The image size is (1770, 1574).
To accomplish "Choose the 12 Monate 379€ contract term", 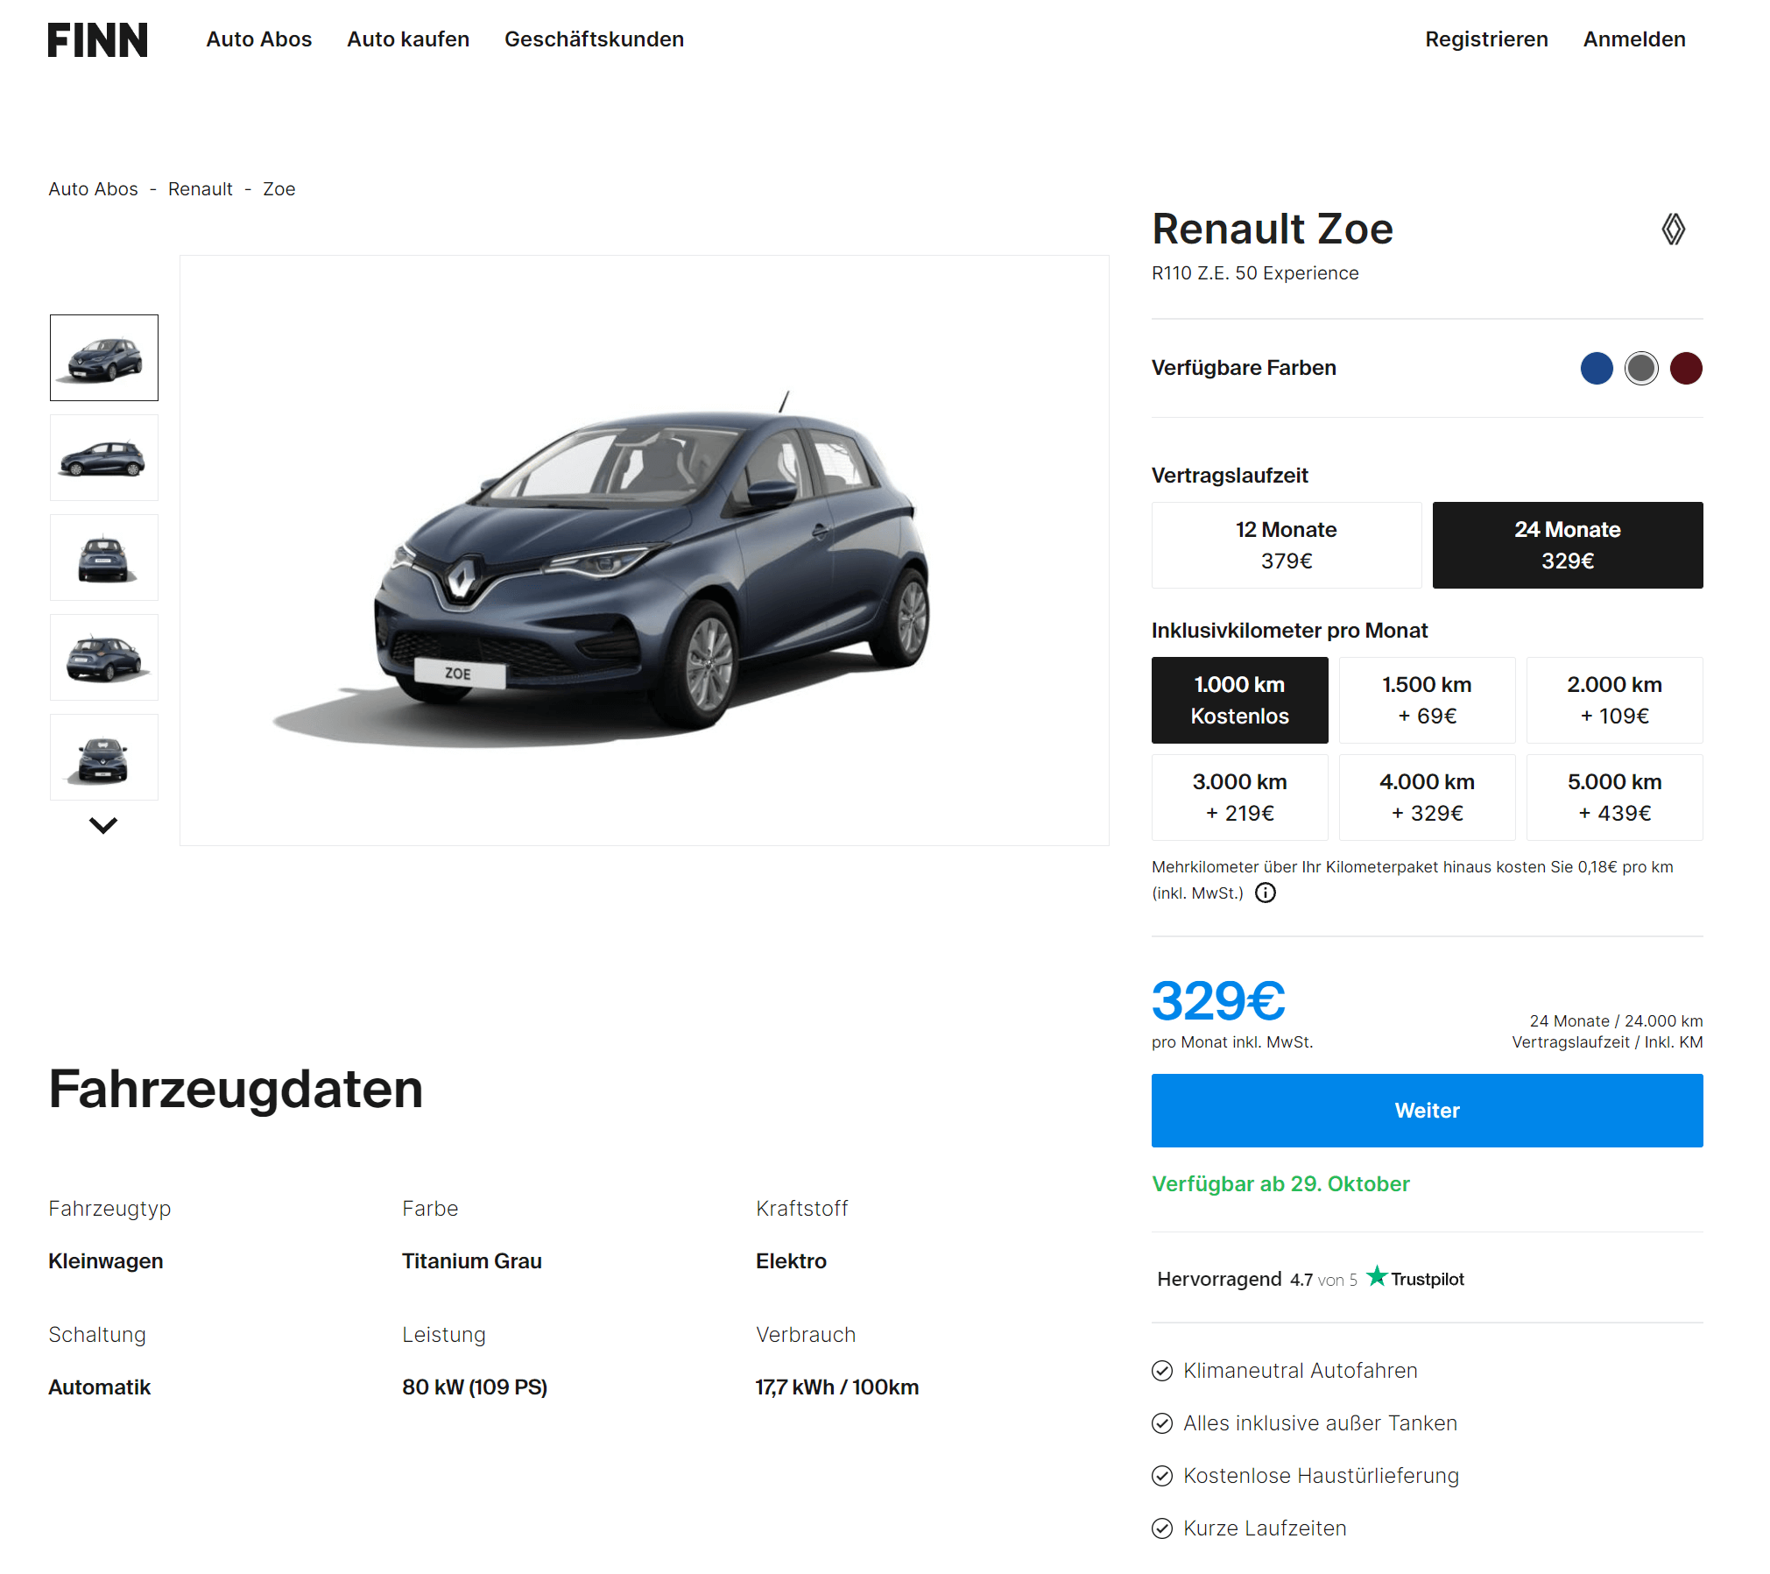I will click(x=1287, y=545).
